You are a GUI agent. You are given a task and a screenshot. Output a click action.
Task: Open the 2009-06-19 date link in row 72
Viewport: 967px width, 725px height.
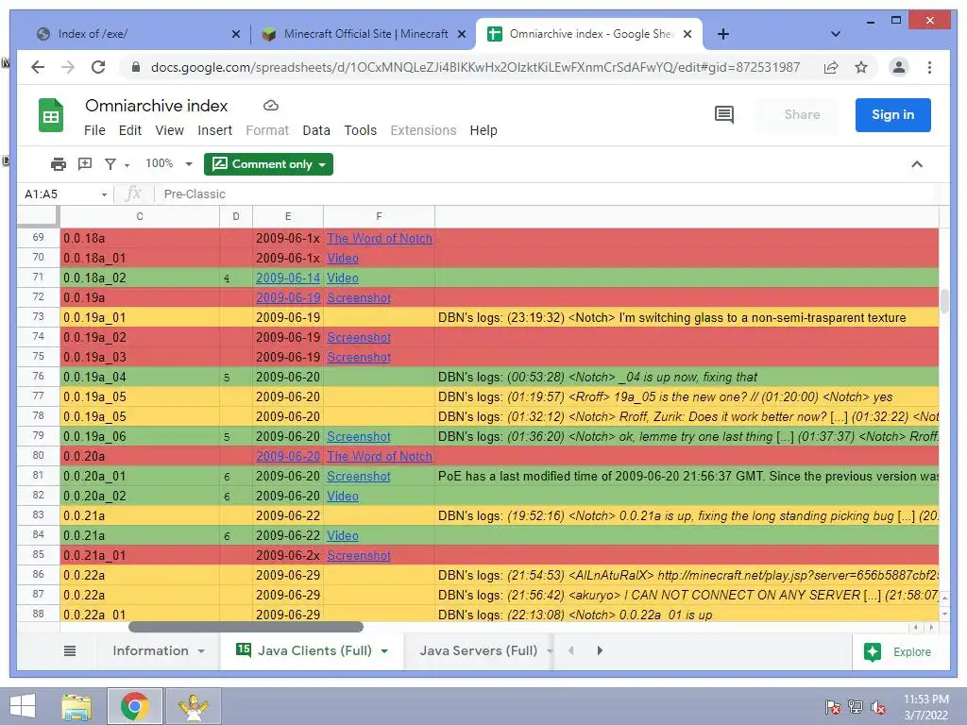pyautogui.click(x=288, y=297)
